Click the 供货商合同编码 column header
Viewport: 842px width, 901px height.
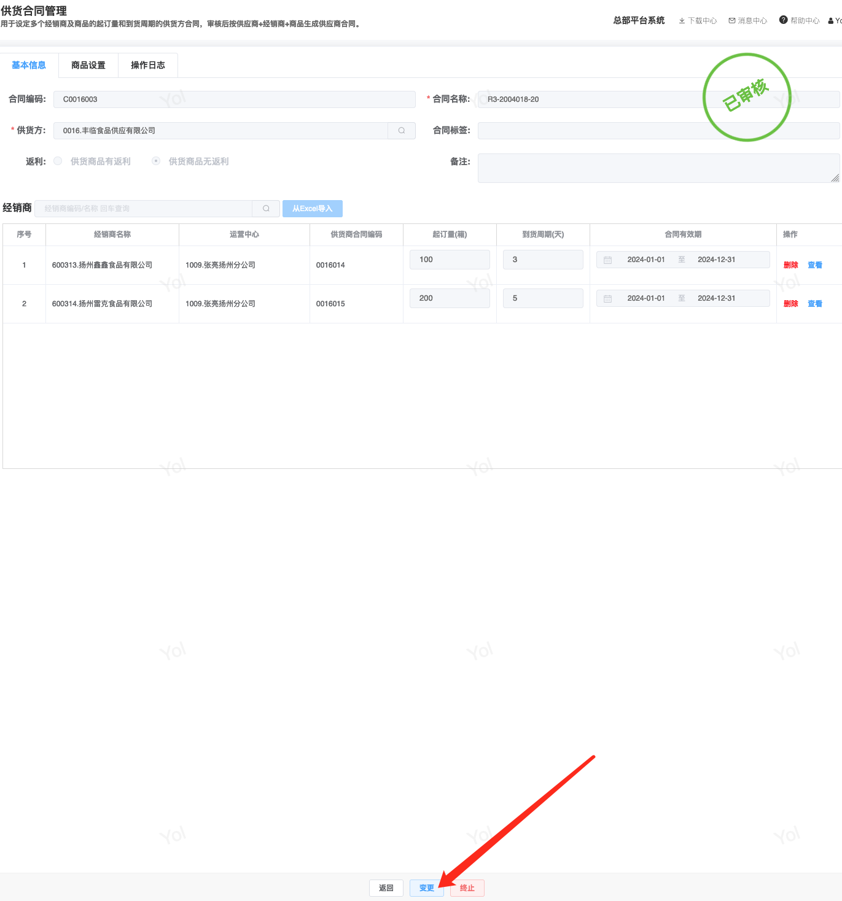click(x=357, y=234)
